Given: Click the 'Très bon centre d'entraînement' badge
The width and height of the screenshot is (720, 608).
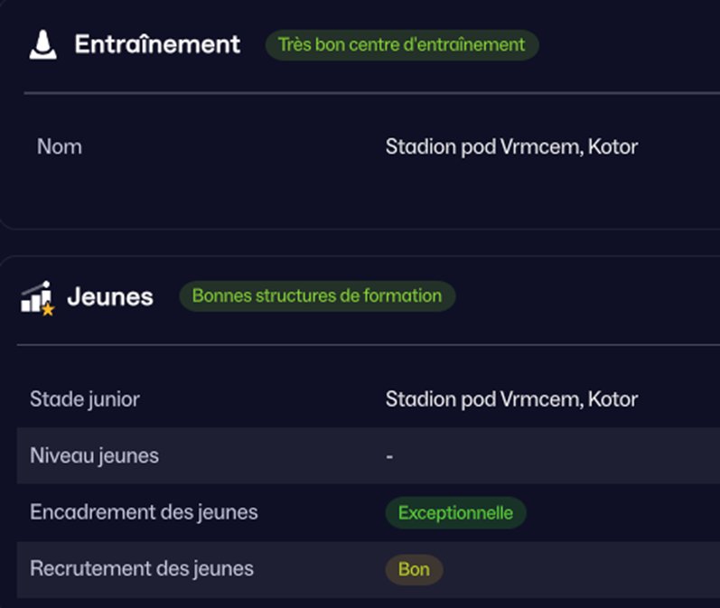Looking at the screenshot, I should click(x=401, y=44).
